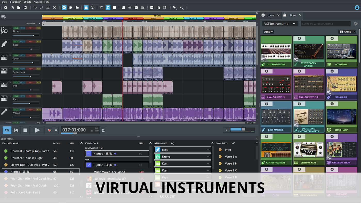The height and width of the screenshot is (203, 361).
Task: Open the metronome settings beside the BPM display
Action: tap(103, 130)
